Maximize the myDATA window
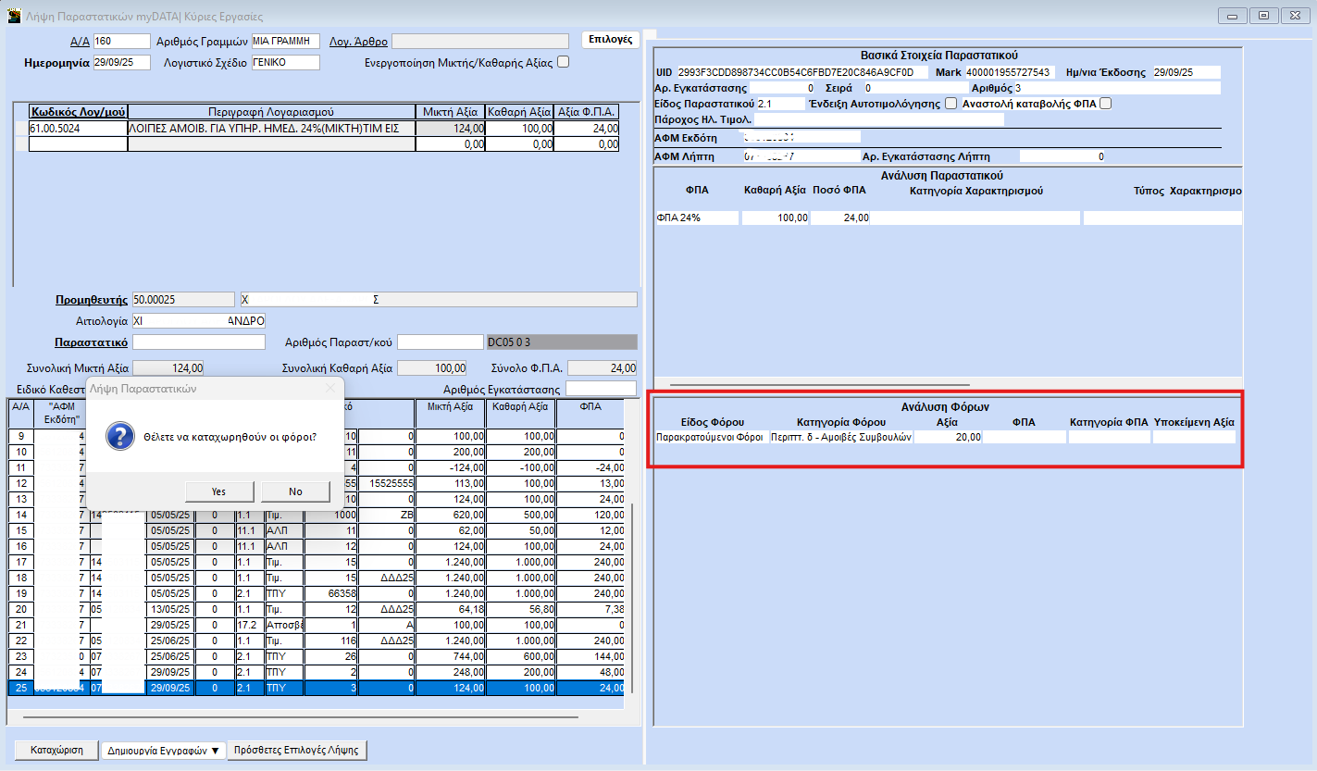The image size is (1317, 771). 1262,16
